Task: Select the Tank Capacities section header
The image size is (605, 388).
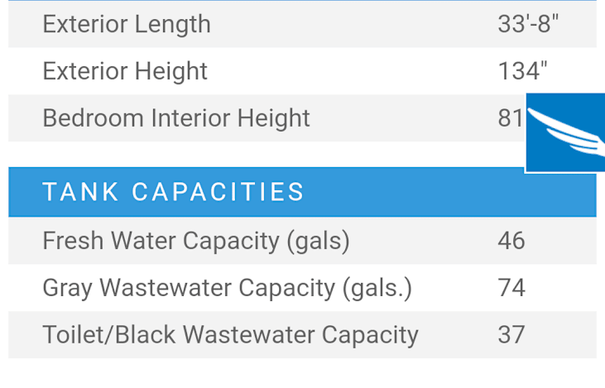Action: [174, 192]
